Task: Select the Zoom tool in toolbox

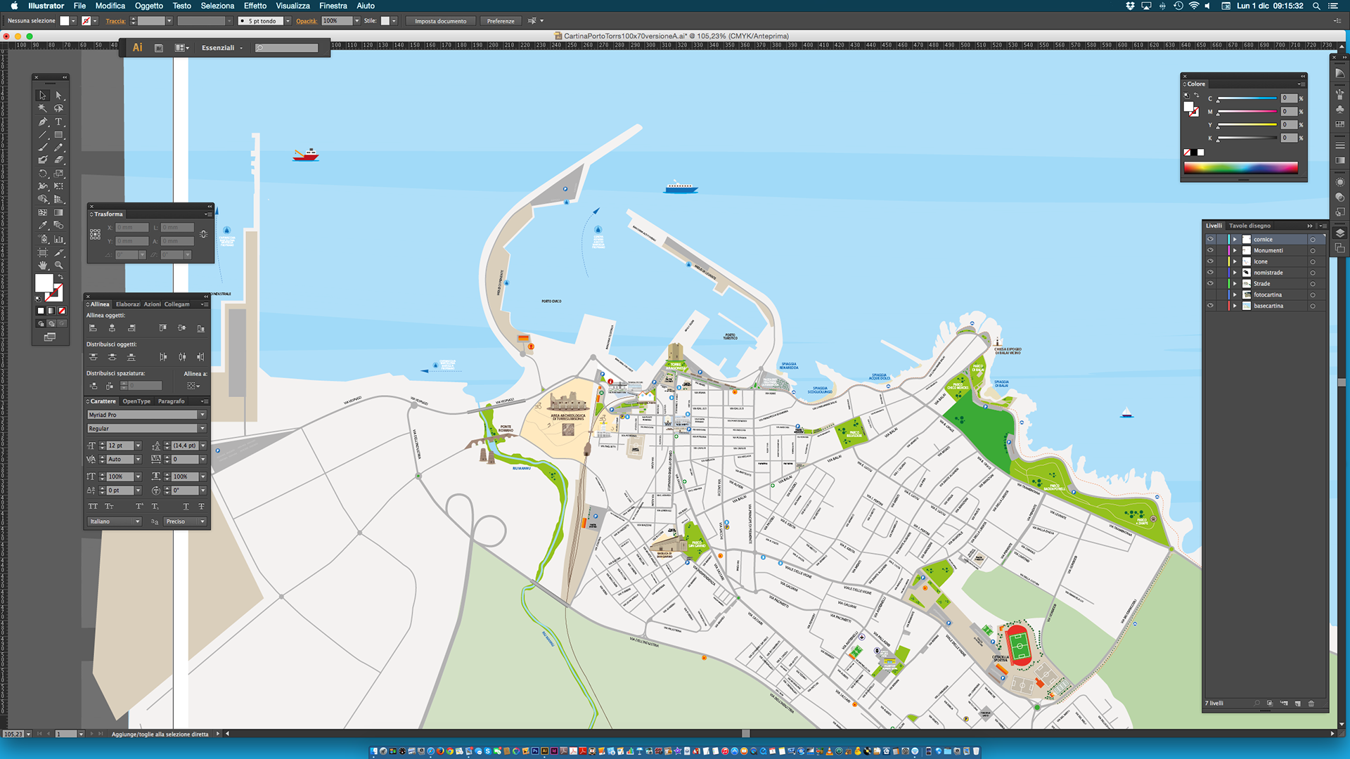Action: pyautogui.click(x=59, y=265)
